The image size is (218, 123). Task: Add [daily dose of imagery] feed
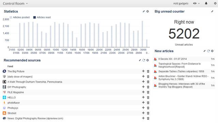143,76
